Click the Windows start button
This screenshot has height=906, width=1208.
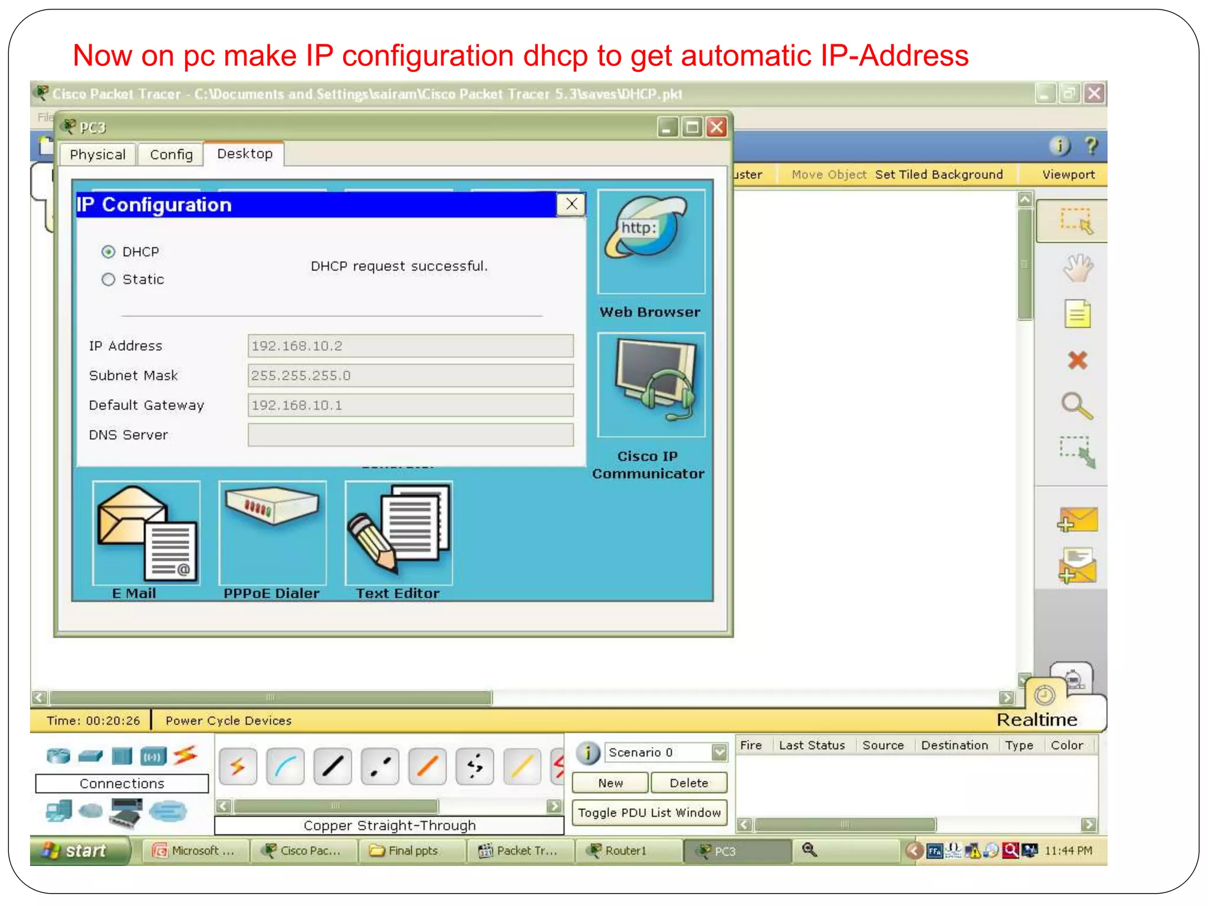click(x=80, y=851)
